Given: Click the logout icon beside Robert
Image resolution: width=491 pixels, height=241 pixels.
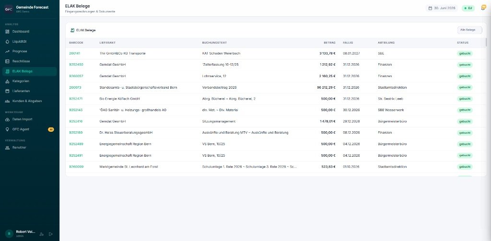Looking at the screenshot, I should coord(51,234).
